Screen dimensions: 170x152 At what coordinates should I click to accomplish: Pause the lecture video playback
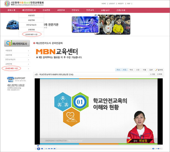point(39,149)
